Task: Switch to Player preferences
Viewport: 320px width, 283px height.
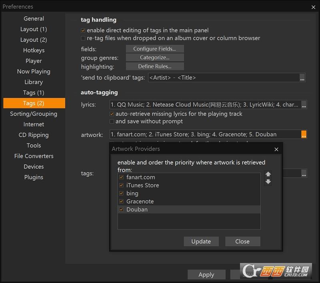Action: point(34,61)
